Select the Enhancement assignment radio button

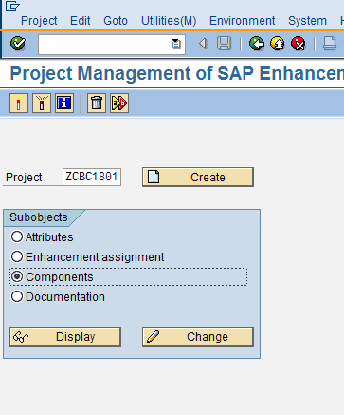(x=17, y=256)
